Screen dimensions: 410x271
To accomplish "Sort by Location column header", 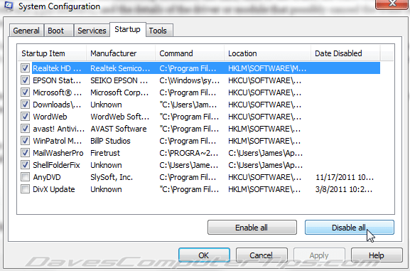I will 267,53.
